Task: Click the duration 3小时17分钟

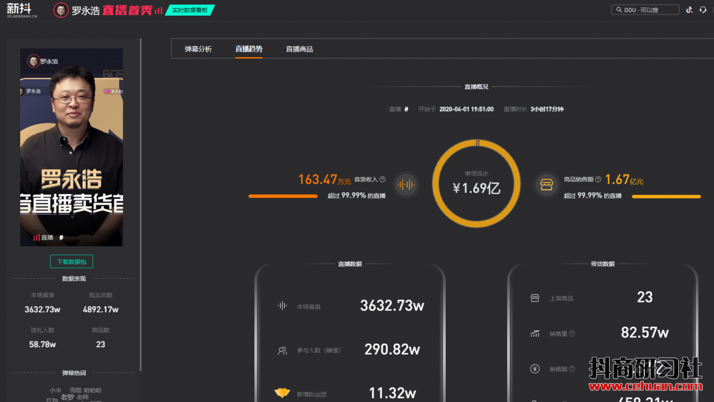Action: (547, 109)
